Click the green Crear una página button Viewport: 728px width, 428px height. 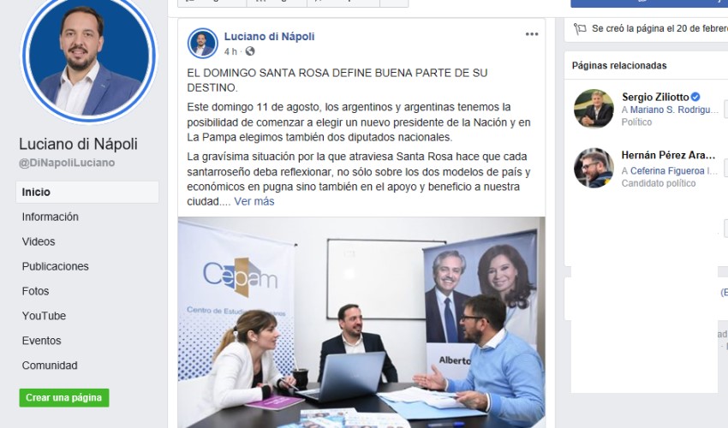coord(64,398)
